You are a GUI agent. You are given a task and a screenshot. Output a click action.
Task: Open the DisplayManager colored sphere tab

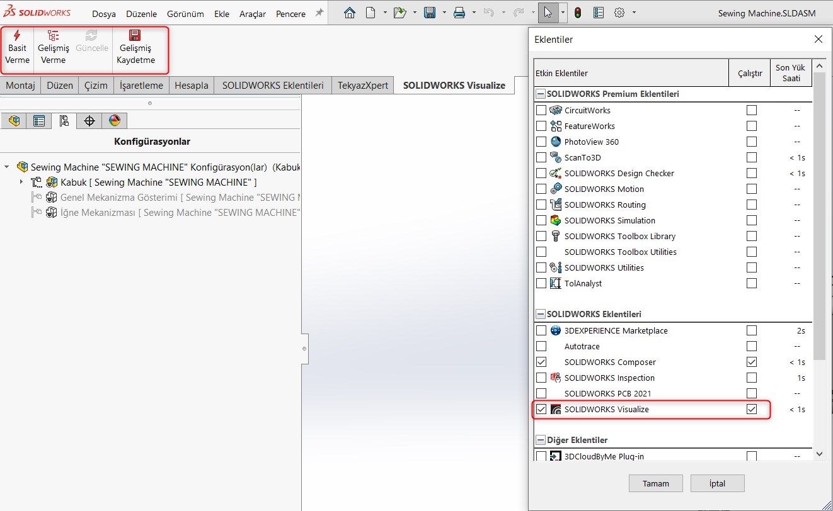(x=114, y=121)
